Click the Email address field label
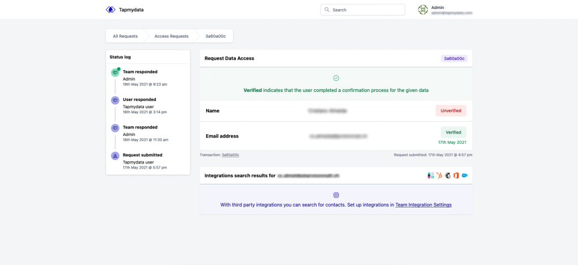This screenshot has height=265, width=578. (222, 136)
